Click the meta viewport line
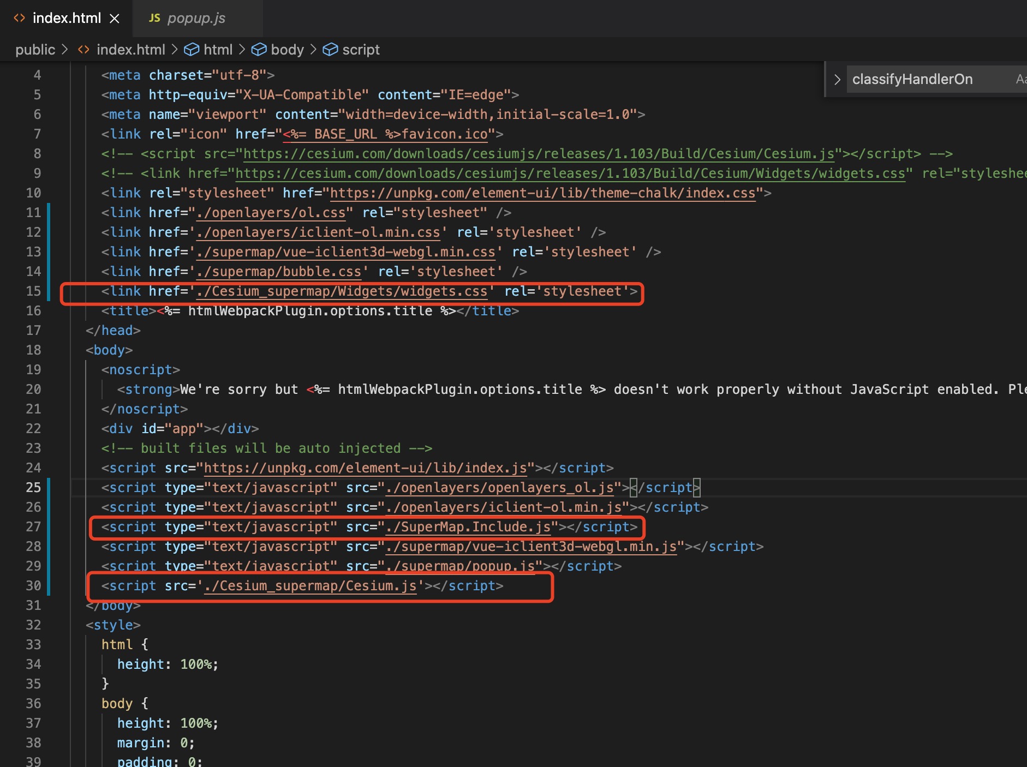The width and height of the screenshot is (1027, 767). 373,115
